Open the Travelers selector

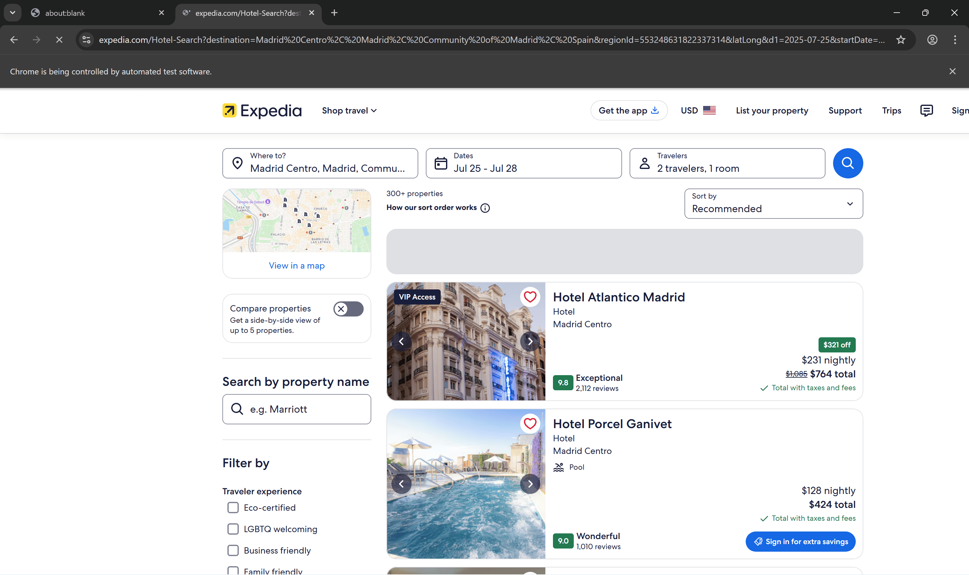click(x=727, y=163)
